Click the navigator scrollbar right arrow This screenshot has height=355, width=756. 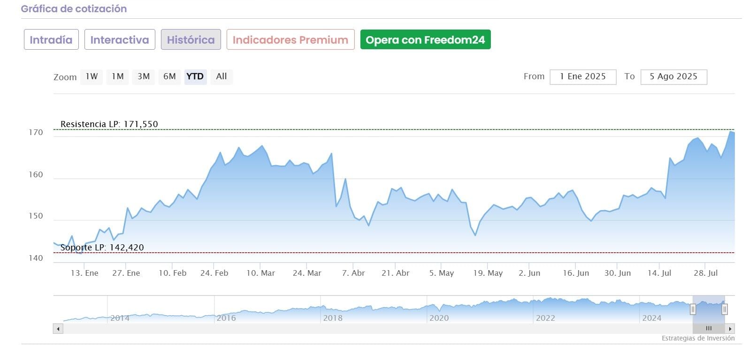tap(730, 329)
